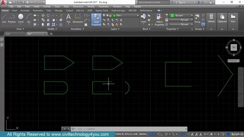Viewport: 244px width, 137px height.
Task: Click the Mirror tool icon
Action: click(48, 20)
